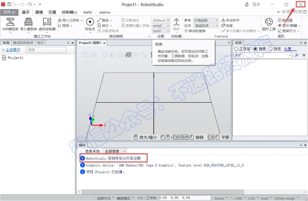Switch to the 建模 modeling tab
This screenshot has height=201, width=308.
(x=39, y=12)
